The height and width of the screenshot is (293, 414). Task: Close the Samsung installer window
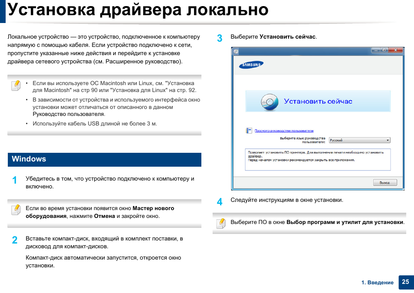[396, 51]
